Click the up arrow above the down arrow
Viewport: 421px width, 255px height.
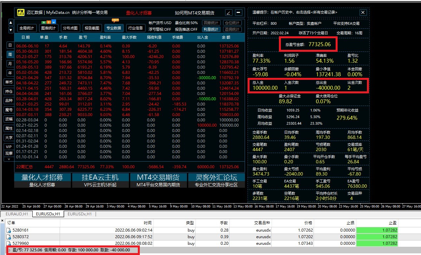[11, 23]
